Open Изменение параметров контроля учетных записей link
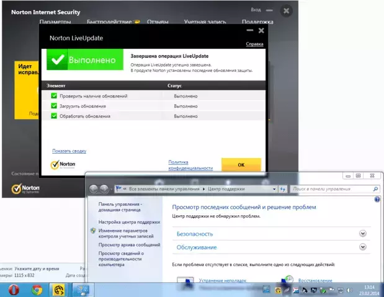Image resolution: width=384 pixels, height=297 pixels. pos(126,233)
